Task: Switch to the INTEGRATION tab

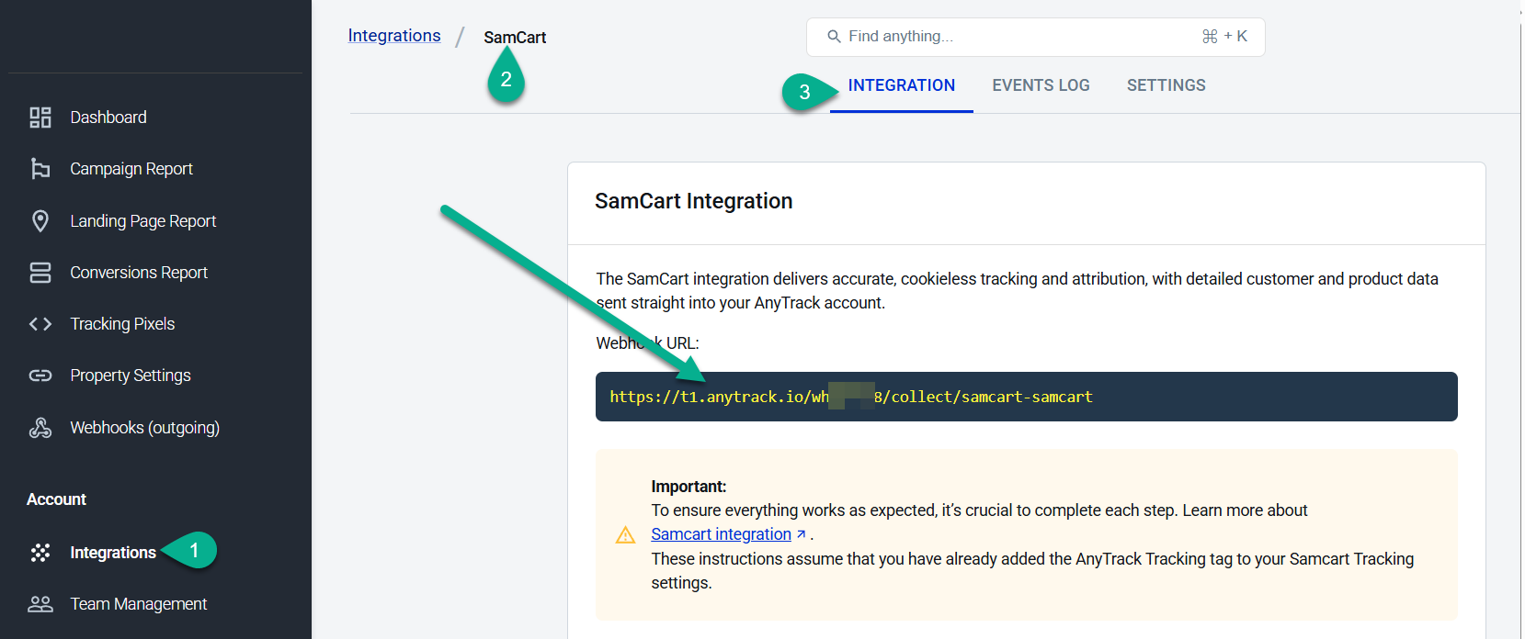Action: [x=902, y=85]
